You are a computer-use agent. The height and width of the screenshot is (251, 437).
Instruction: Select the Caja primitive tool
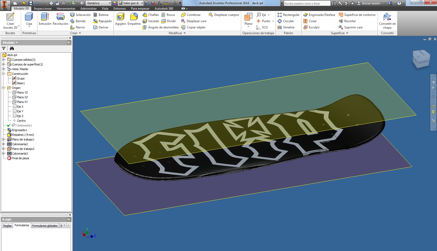coord(29,19)
